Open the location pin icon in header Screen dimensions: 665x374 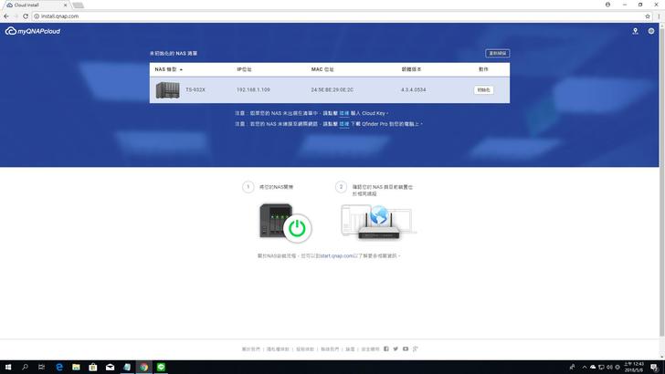(x=635, y=31)
